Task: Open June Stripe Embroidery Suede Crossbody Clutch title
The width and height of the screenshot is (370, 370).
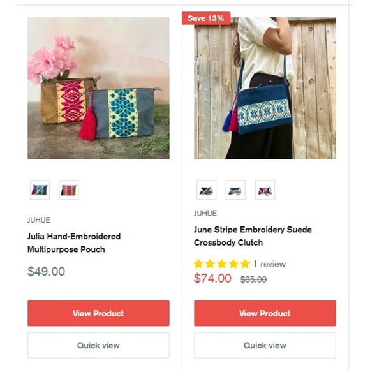Action: (x=253, y=236)
